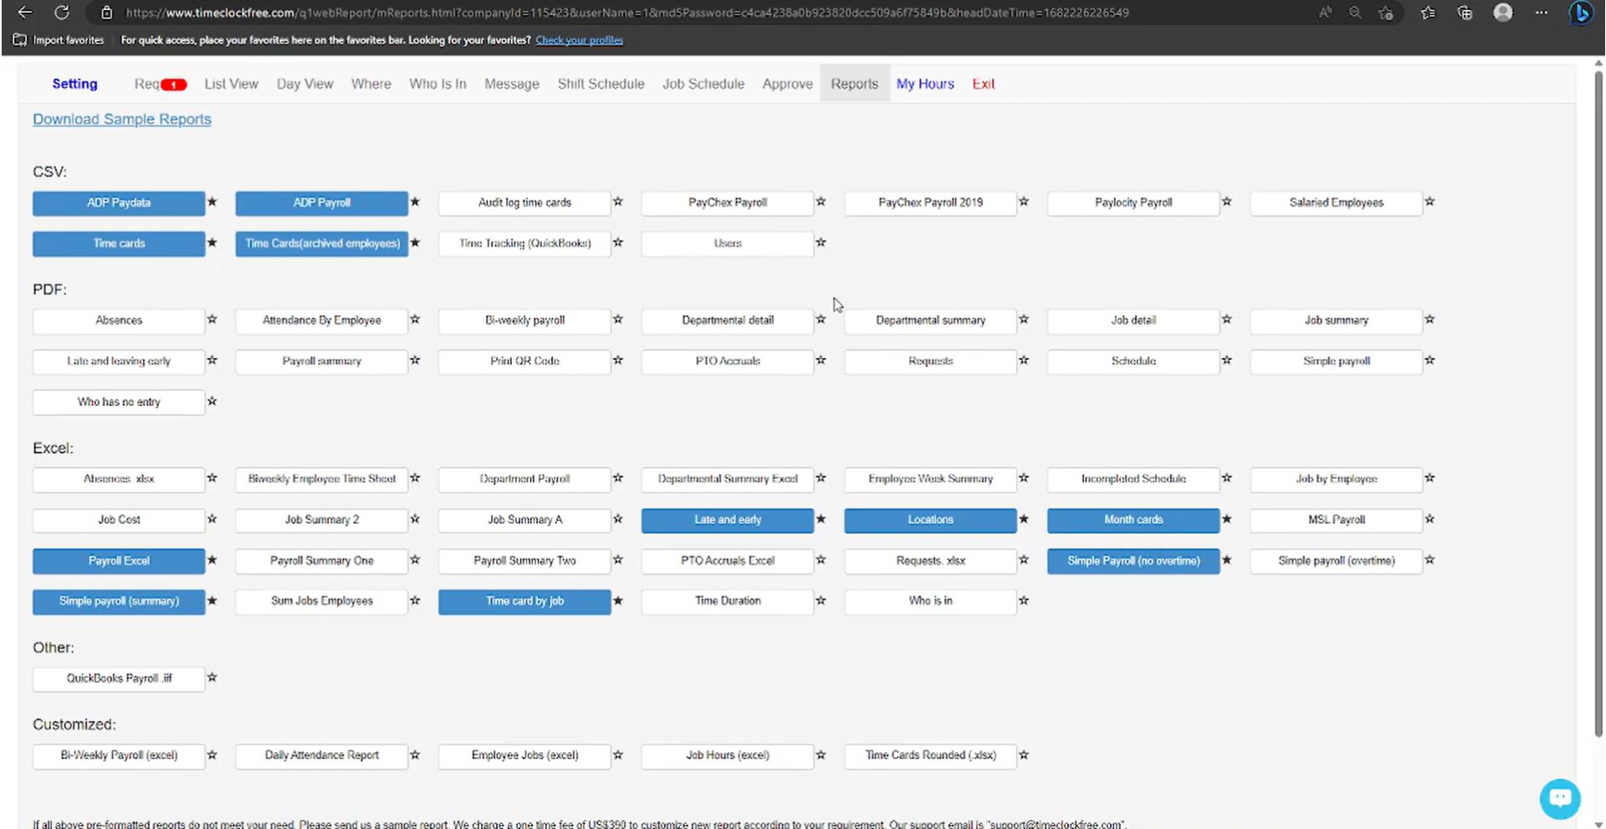Image resolution: width=1606 pixels, height=829 pixels.
Task: Favorite the Time Duration report
Action: pyautogui.click(x=821, y=600)
